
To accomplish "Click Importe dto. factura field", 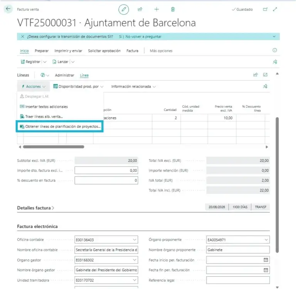I will click(x=106, y=170).
